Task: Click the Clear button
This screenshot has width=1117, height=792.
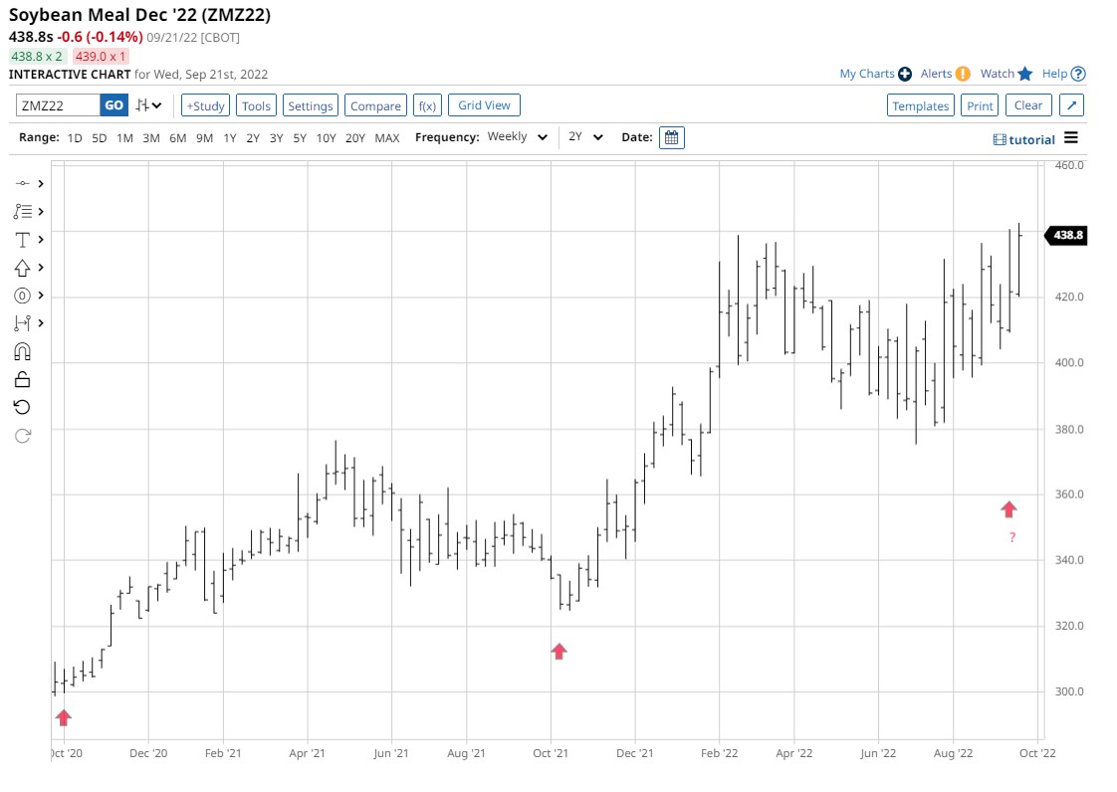Action: (1028, 105)
